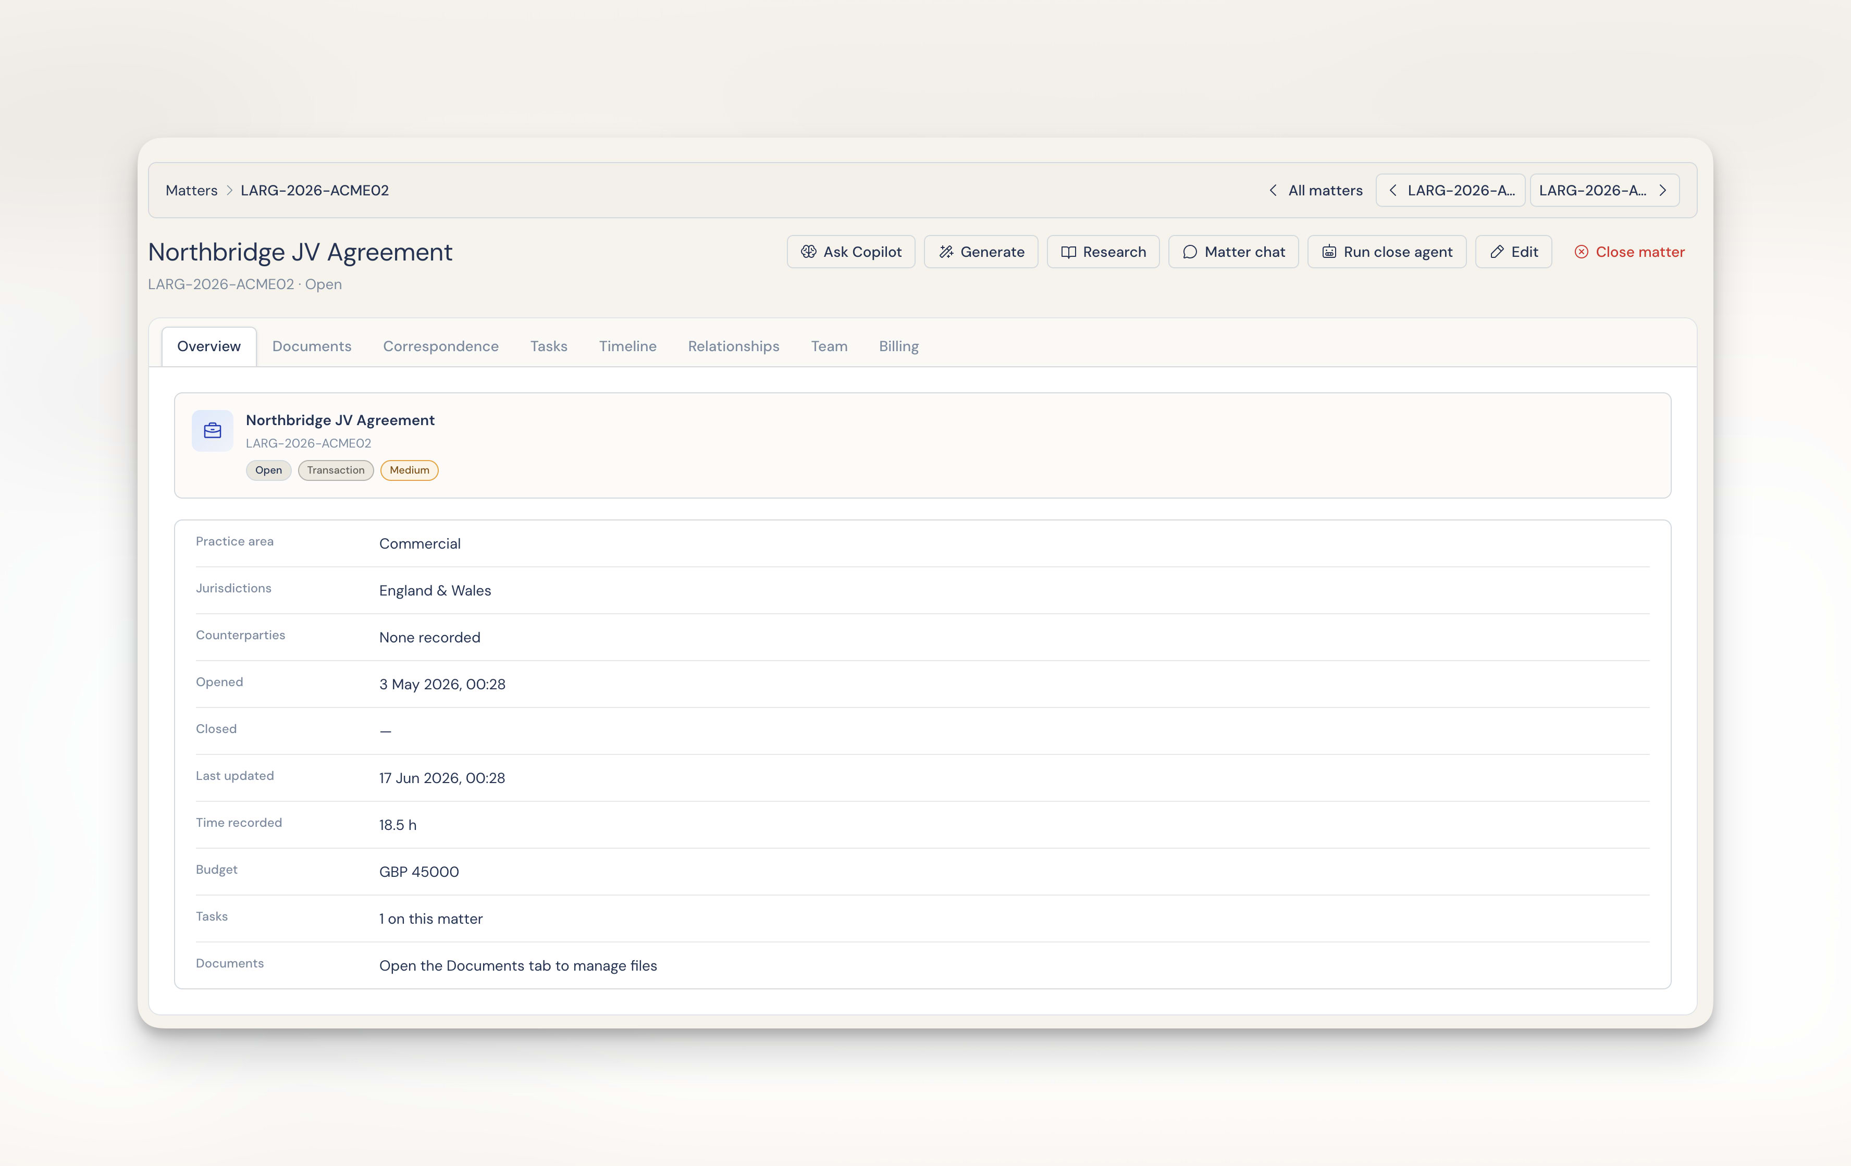The height and width of the screenshot is (1166, 1851).
Task: Click the Medium priority badge
Action: (409, 470)
